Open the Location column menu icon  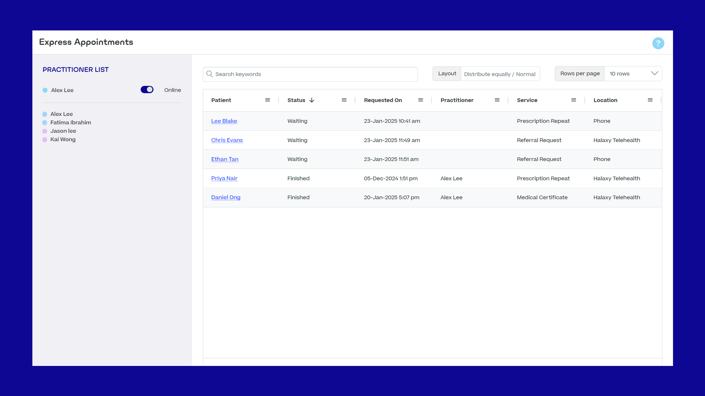(650, 100)
